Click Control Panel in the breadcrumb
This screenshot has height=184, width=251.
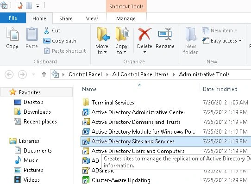[85, 74]
